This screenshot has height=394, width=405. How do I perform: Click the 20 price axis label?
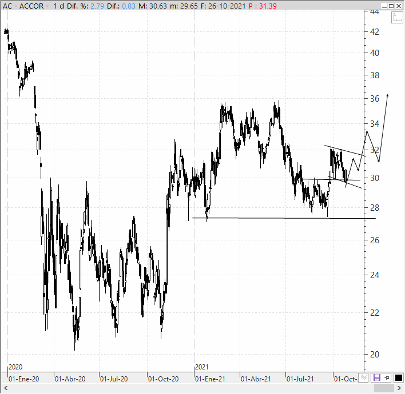tap(375, 355)
